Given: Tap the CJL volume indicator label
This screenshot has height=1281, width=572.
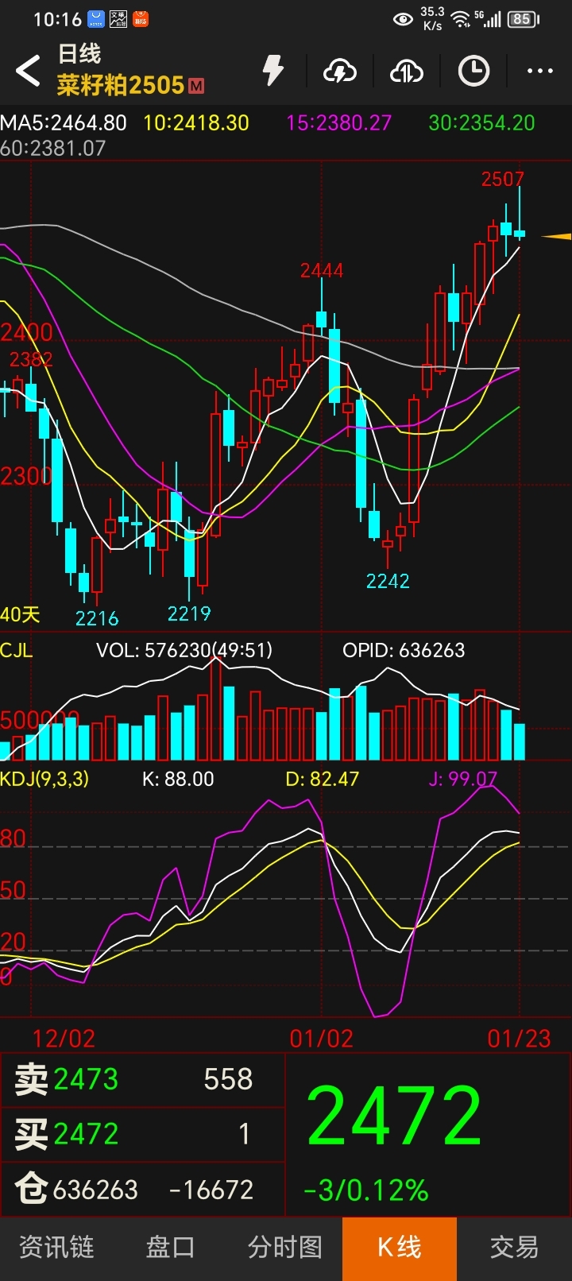Looking at the screenshot, I should [x=17, y=650].
